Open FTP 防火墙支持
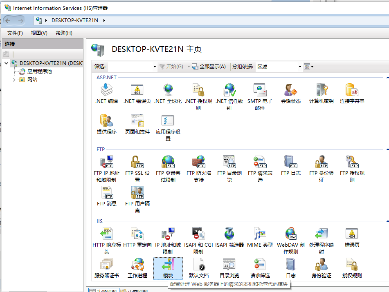389x292 pixels. [x=198, y=169]
